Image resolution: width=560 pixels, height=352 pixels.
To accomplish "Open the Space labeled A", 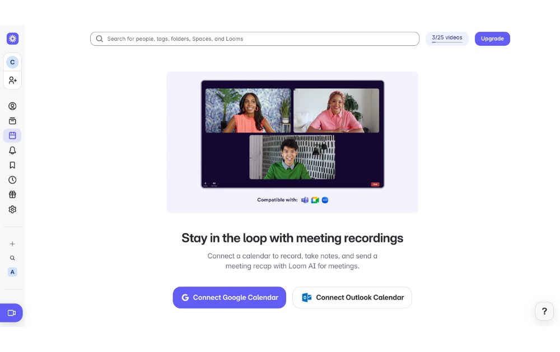I will [x=12, y=272].
